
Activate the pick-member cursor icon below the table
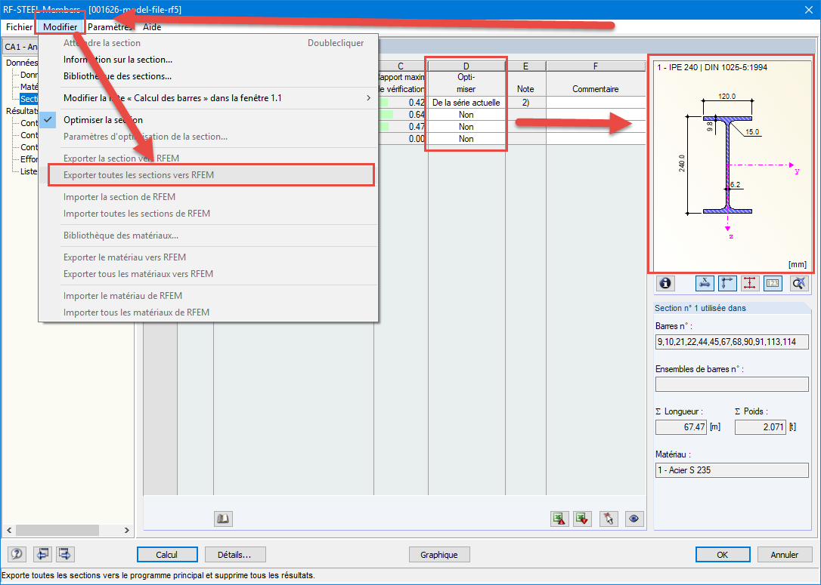point(609,519)
